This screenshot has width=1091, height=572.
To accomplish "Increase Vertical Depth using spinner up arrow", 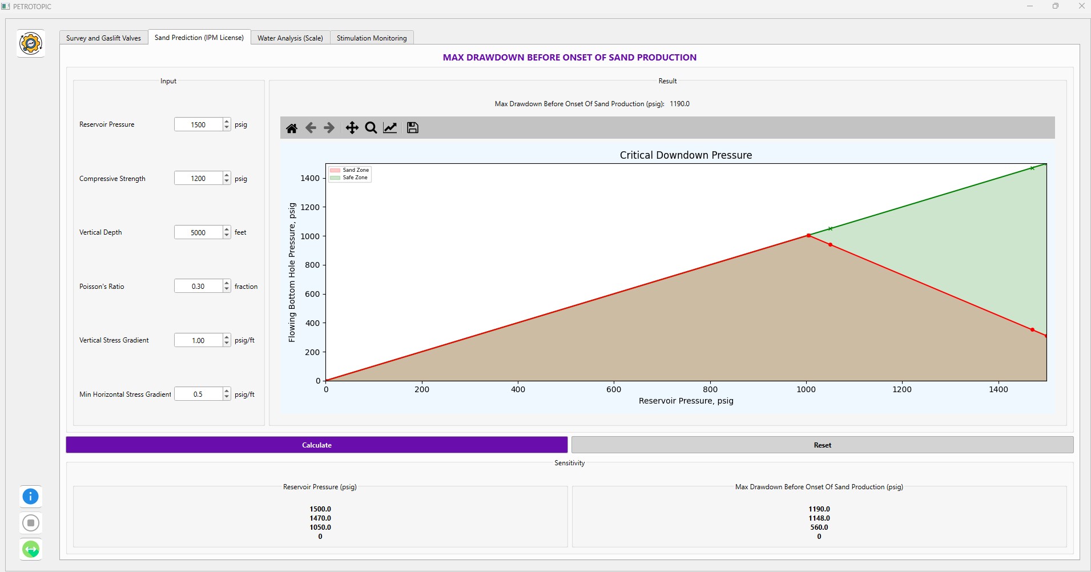I will [227, 229].
